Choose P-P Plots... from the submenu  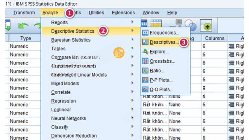[x=165, y=80]
